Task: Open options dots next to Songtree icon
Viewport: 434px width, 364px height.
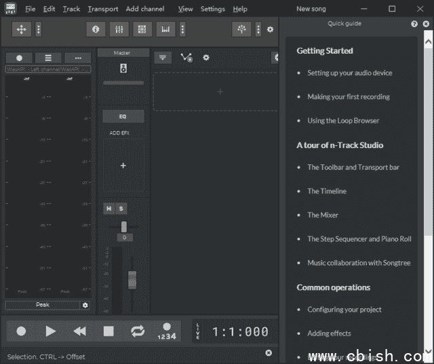Action: [258, 29]
